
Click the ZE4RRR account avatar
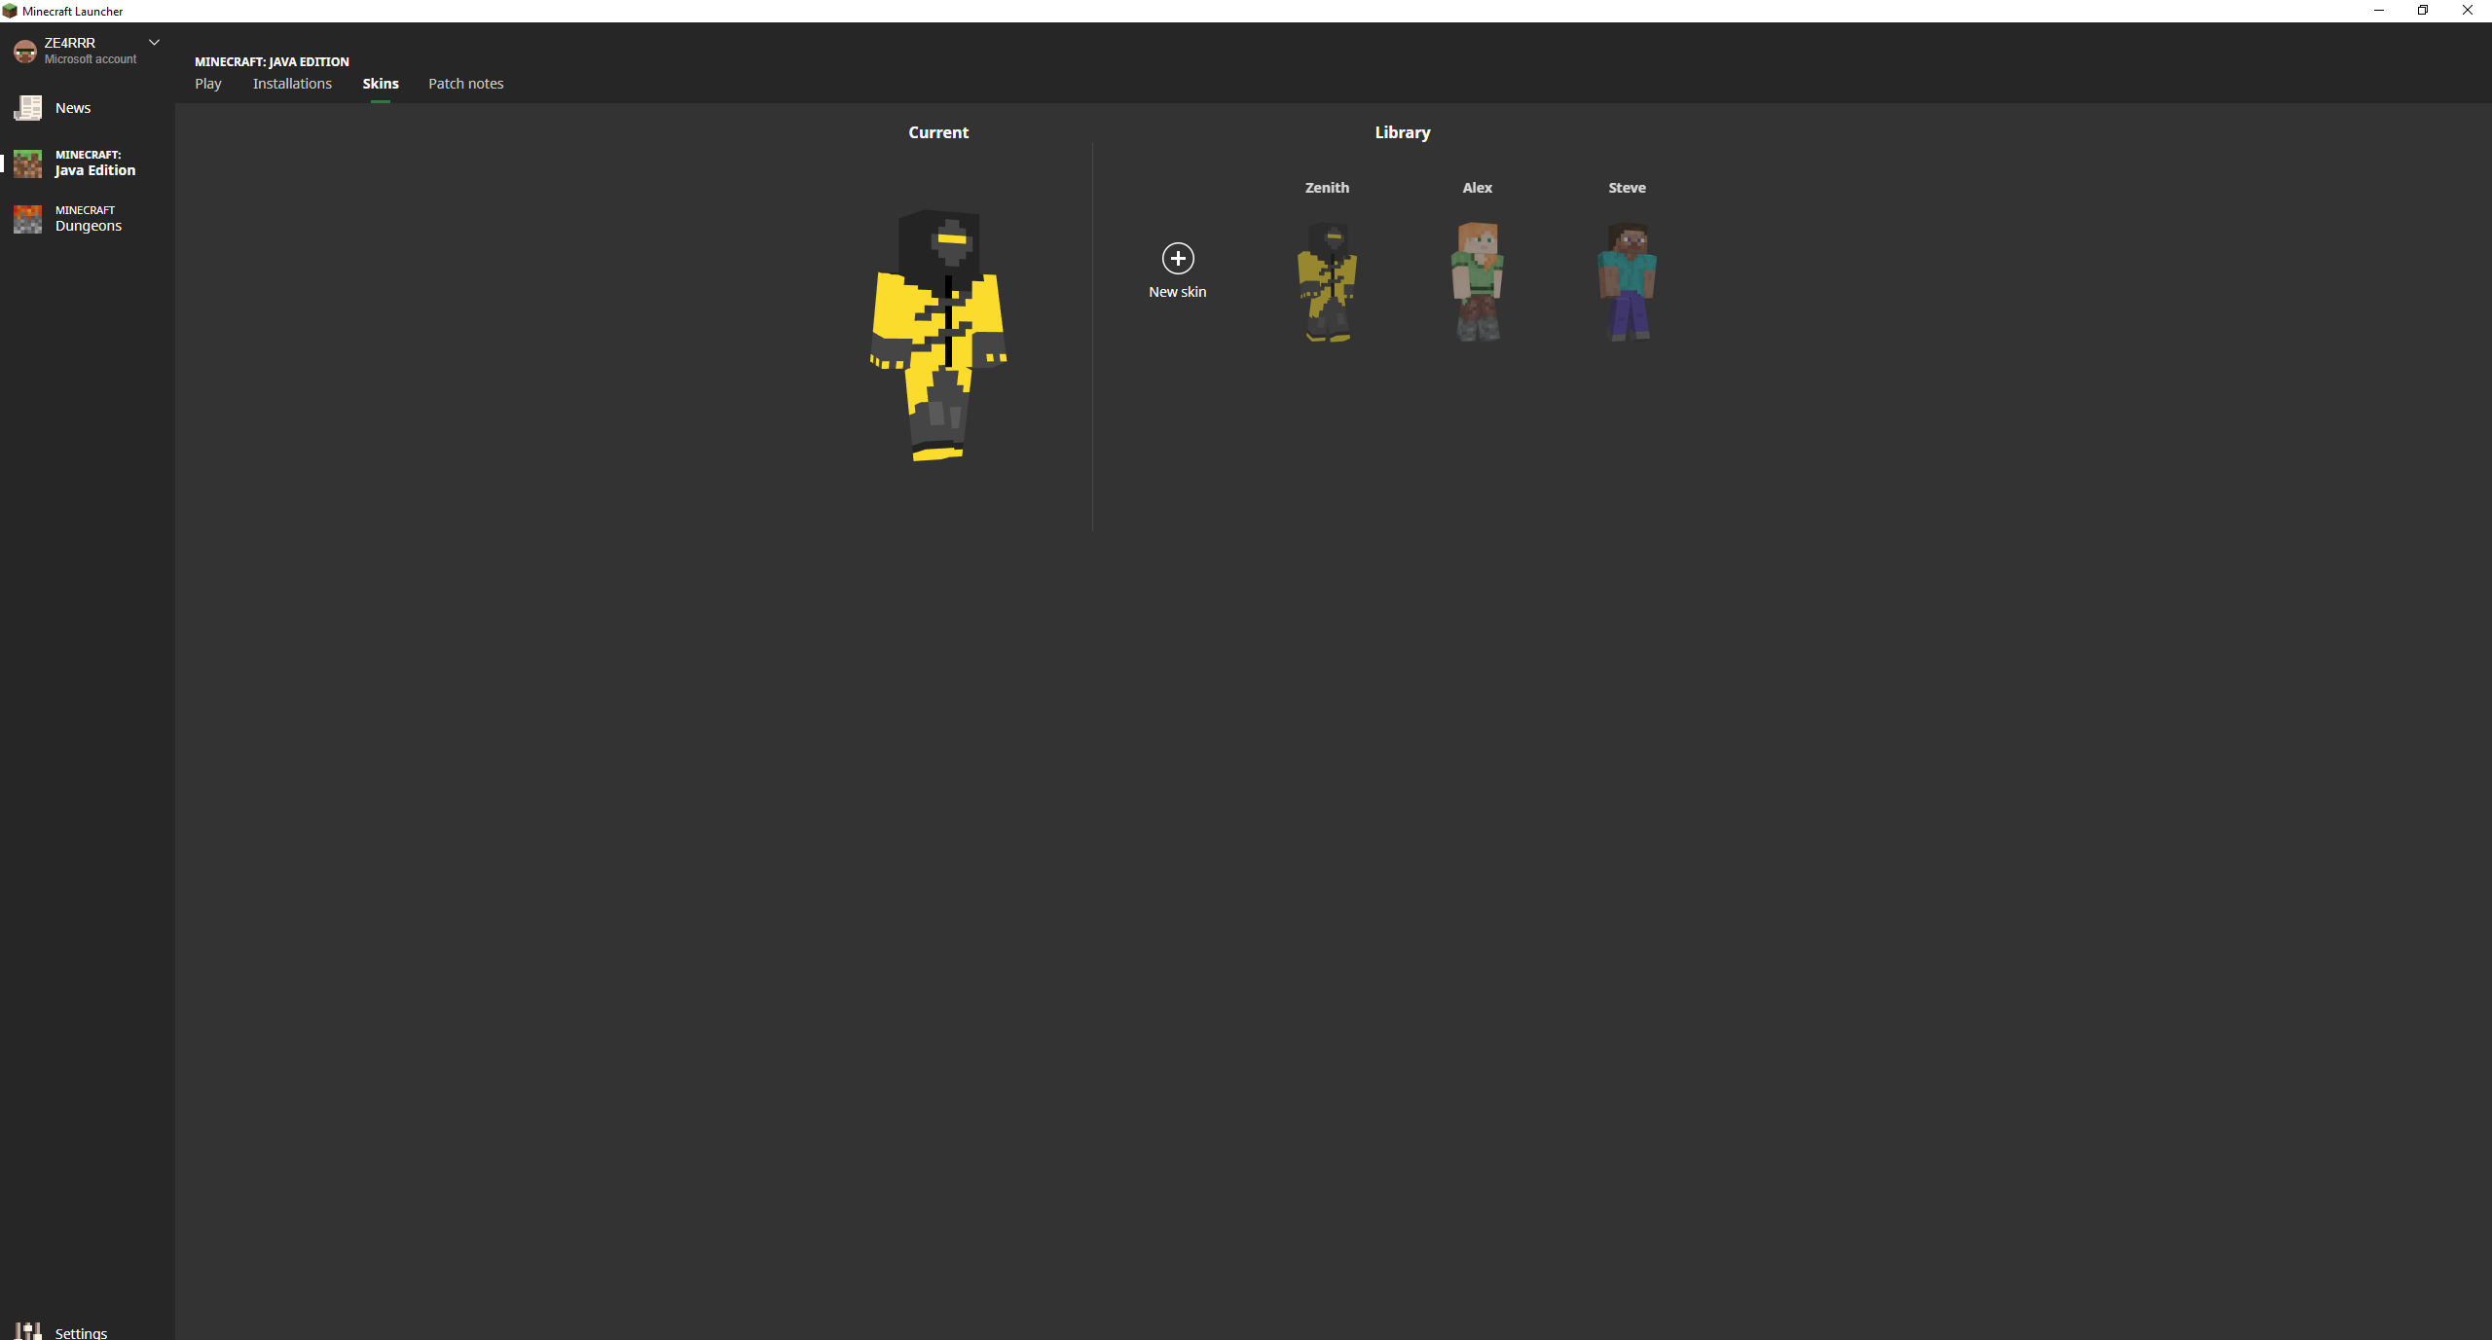[25, 51]
